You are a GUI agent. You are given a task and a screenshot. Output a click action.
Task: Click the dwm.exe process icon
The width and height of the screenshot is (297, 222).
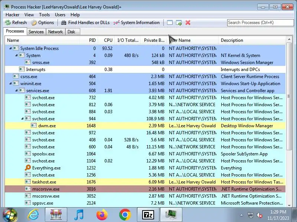pyautogui.click(x=34, y=125)
